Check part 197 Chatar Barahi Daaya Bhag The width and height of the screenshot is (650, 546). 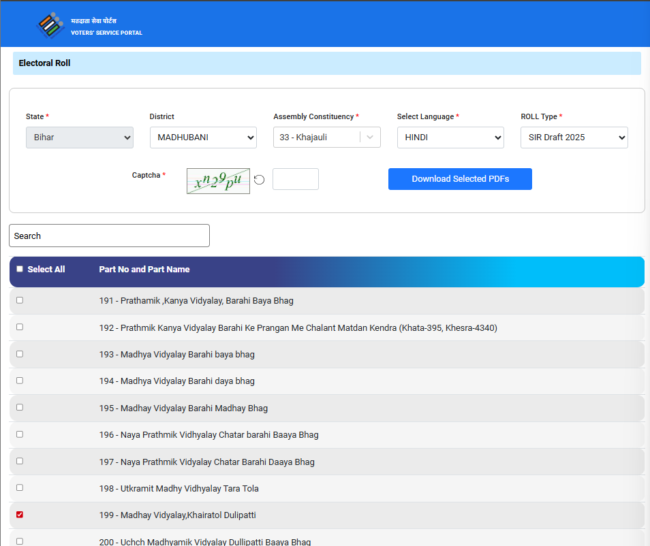(20, 461)
